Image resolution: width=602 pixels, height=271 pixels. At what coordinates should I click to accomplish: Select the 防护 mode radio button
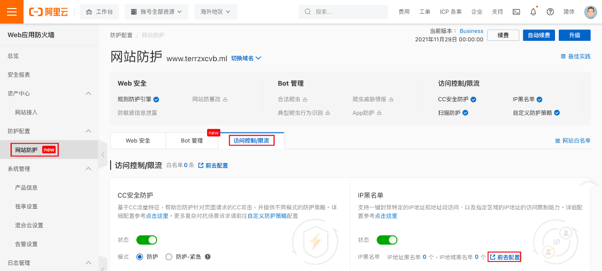(140, 257)
